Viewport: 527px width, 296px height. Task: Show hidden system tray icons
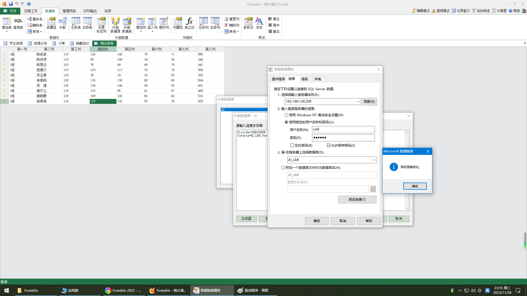(460, 291)
